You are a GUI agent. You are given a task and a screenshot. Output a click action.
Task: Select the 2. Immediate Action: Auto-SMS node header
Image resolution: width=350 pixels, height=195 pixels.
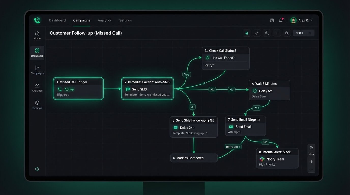click(148, 82)
